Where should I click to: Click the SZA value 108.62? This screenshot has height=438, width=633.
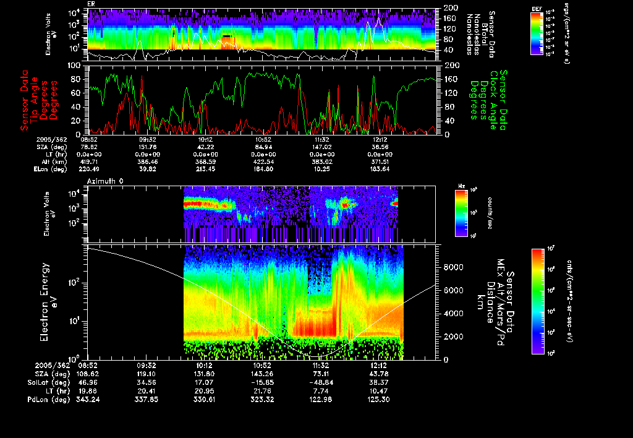coord(88,374)
